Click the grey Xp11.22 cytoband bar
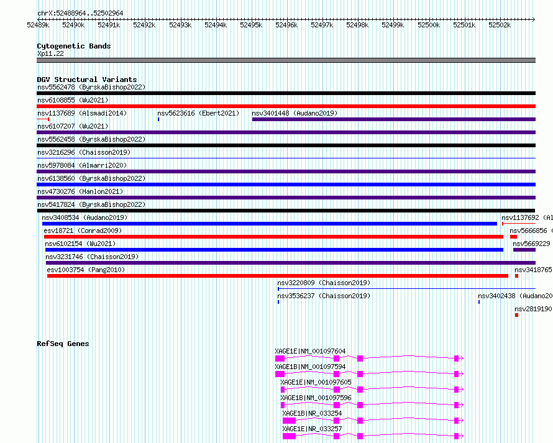 pos(286,60)
